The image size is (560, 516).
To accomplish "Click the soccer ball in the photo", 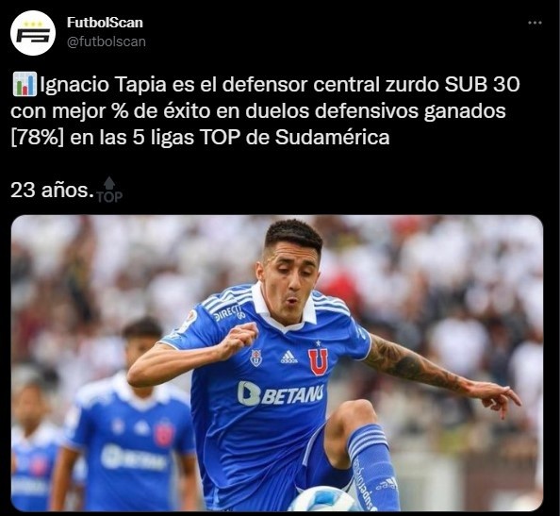I will [323, 500].
